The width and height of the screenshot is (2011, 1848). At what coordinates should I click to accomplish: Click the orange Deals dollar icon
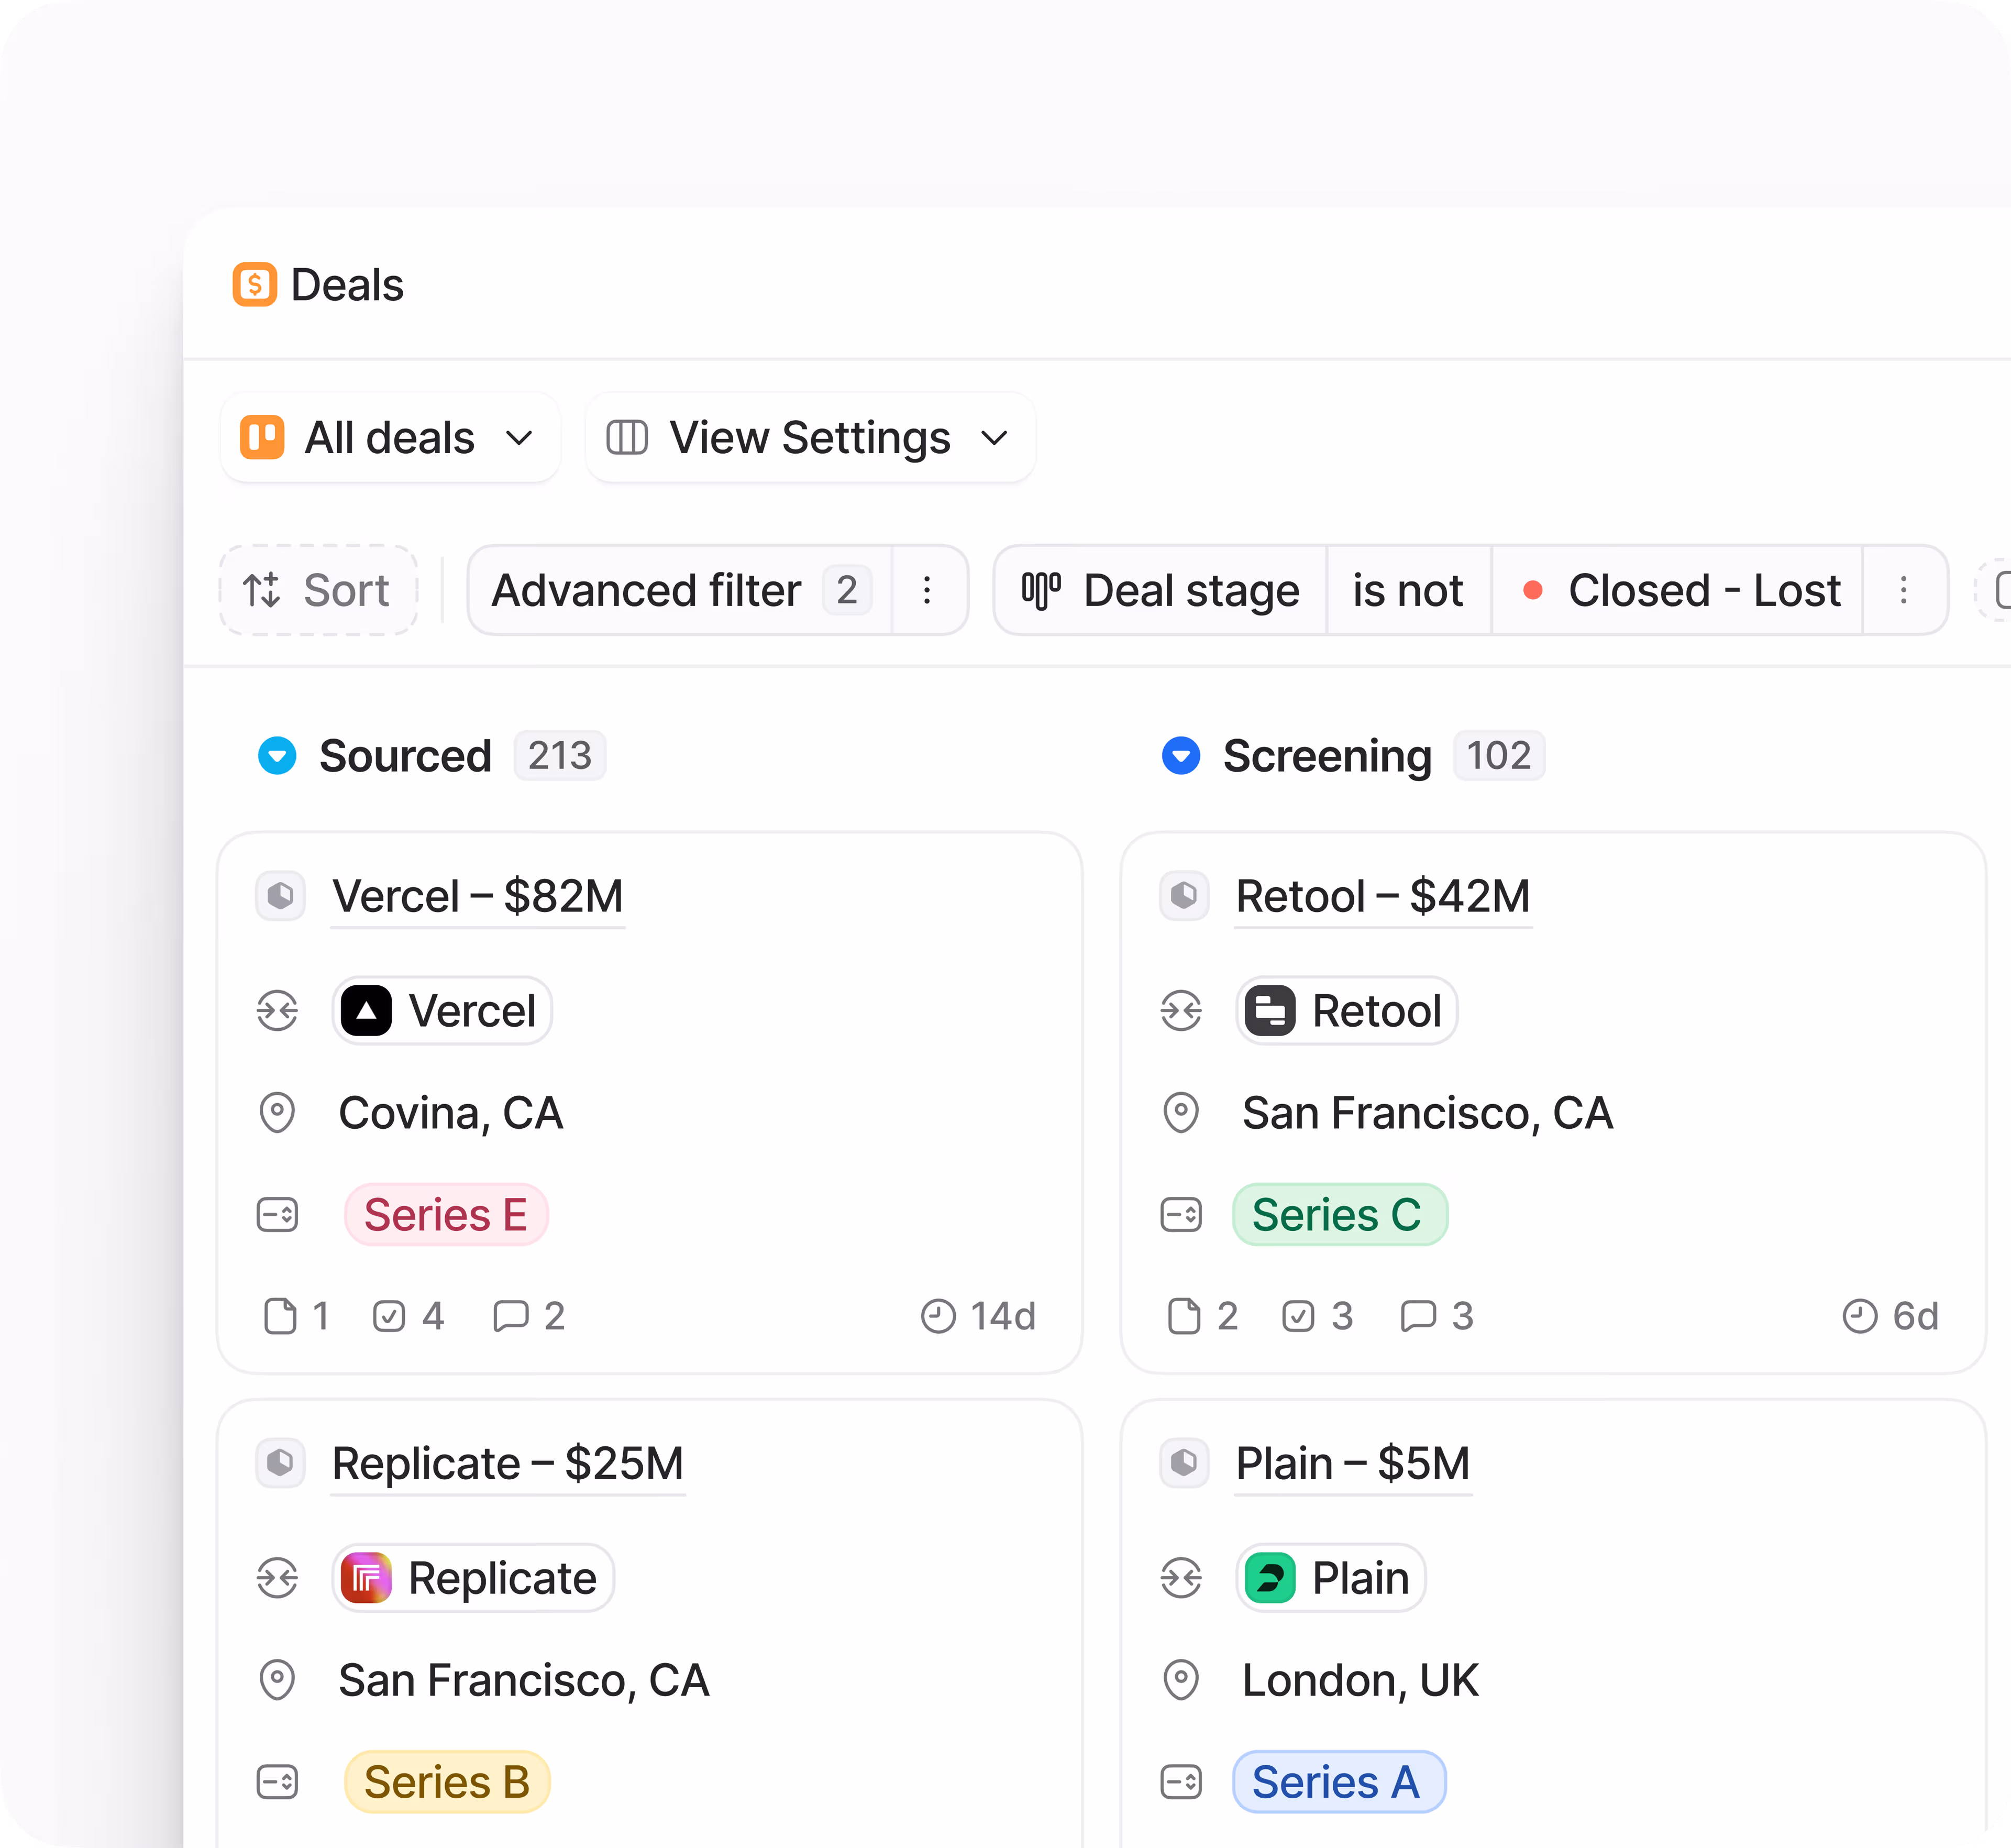(x=255, y=285)
